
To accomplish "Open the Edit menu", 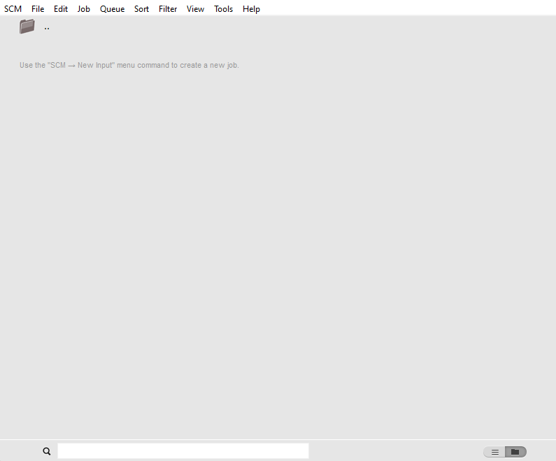I will coord(61,9).
